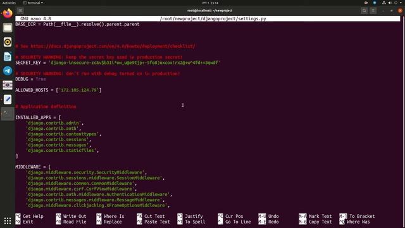The image size is (405, 228).
Task: Click the blue tray indicator icon
Action: coord(375,3)
